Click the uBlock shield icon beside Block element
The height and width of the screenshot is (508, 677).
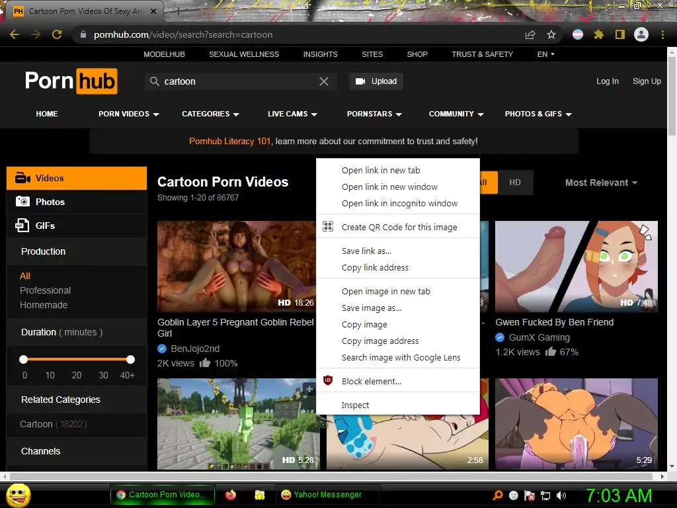tap(328, 380)
